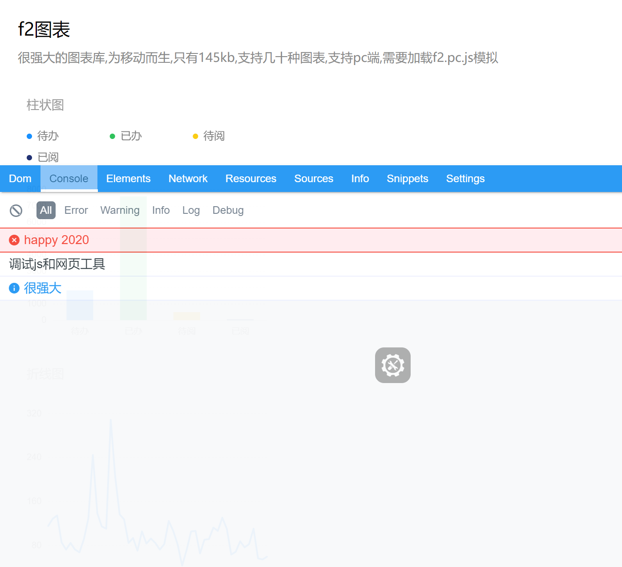Show only Warning messages
Viewport: 622px width, 567px height.
point(120,210)
